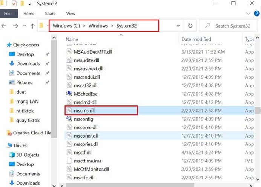Click Windows (C:) in the address path

pyautogui.click(x=66, y=26)
